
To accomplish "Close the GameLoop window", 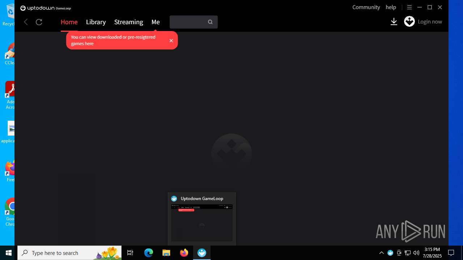I will tap(440, 7).
